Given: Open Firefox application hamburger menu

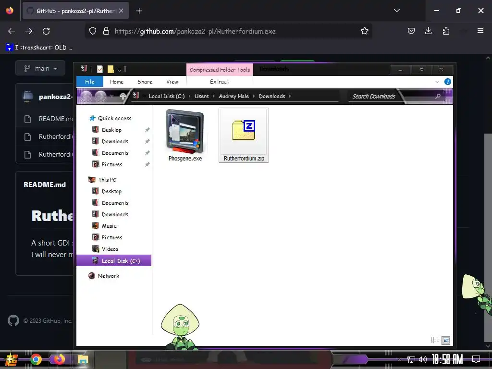Looking at the screenshot, I should point(480,31).
